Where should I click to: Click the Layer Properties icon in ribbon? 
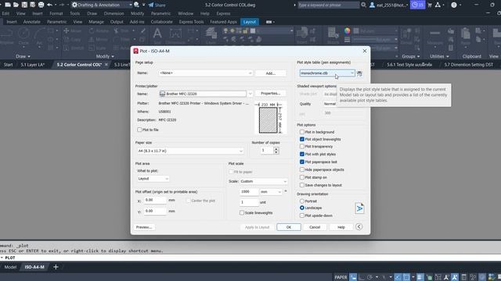(211, 34)
